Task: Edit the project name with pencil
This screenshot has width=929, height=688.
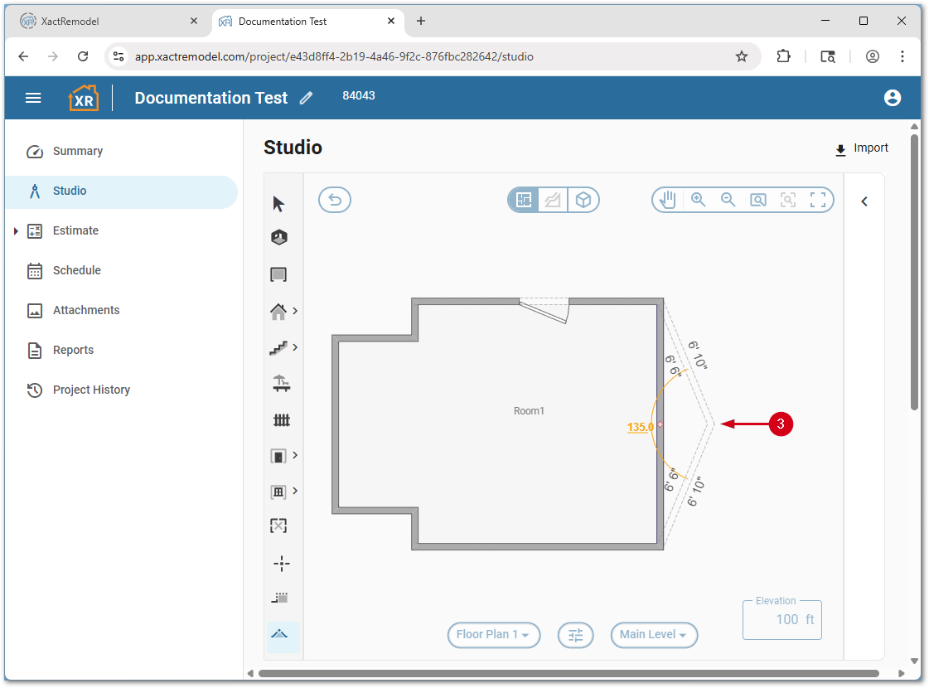Action: (307, 98)
